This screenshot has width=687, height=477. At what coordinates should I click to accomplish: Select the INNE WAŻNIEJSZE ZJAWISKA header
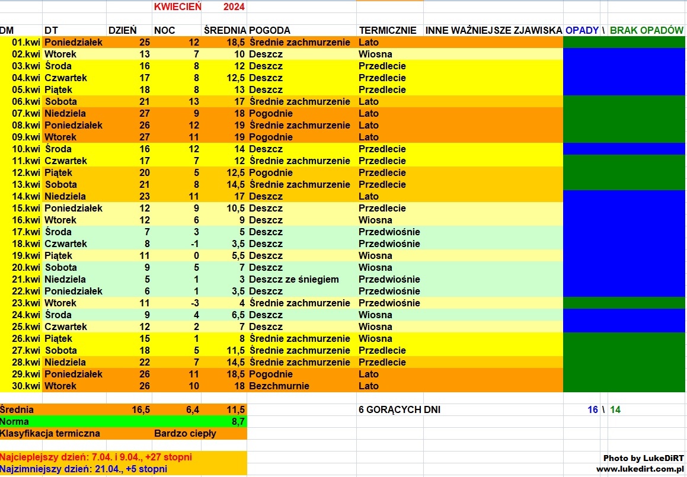494,30
